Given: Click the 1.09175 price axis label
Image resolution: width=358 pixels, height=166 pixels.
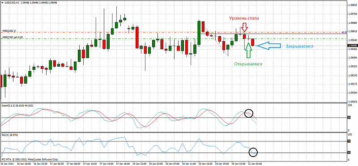Looking at the screenshot, I should pos(353,84).
